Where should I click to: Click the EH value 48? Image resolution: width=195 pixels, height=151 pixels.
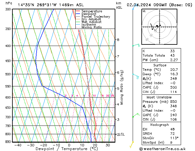[172, 129]
